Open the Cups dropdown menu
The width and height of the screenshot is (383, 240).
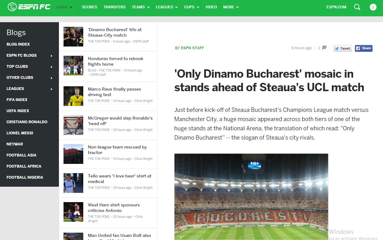point(191,7)
